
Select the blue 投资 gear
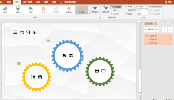pyautogui.click(x=68, y=56)
